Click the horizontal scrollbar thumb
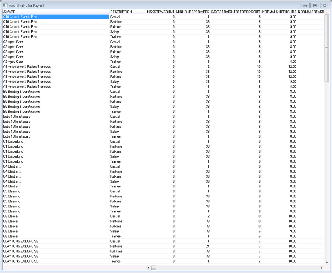 [x=153, y=268]
